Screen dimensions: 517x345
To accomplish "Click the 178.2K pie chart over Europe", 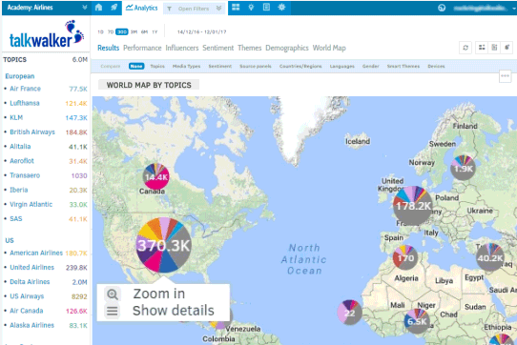I will click(412, 206).
